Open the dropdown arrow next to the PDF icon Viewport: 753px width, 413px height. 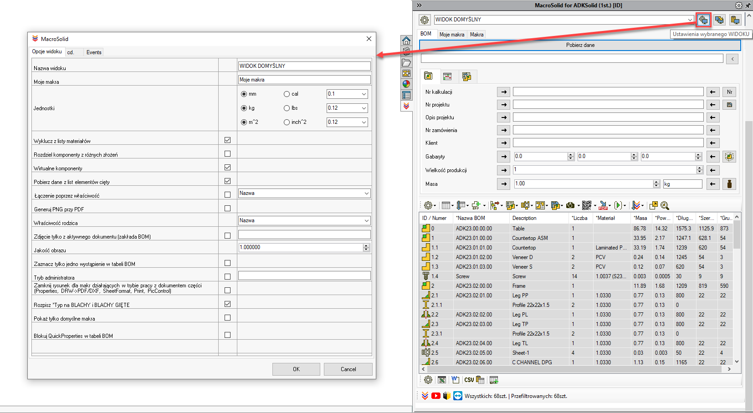pyautogui.click(x=610, y=206)
